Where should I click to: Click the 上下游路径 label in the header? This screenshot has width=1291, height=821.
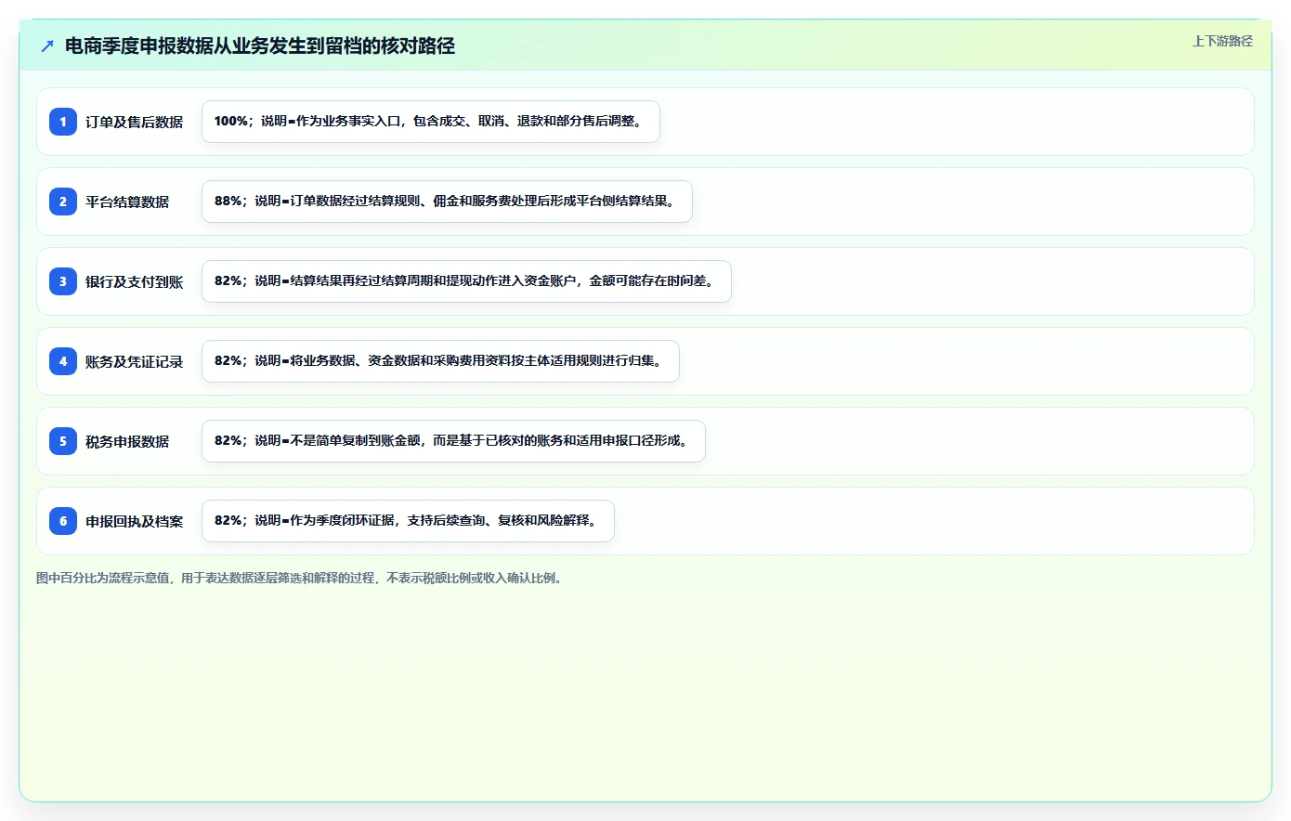pyautogui.click(x=1222, y=41)
